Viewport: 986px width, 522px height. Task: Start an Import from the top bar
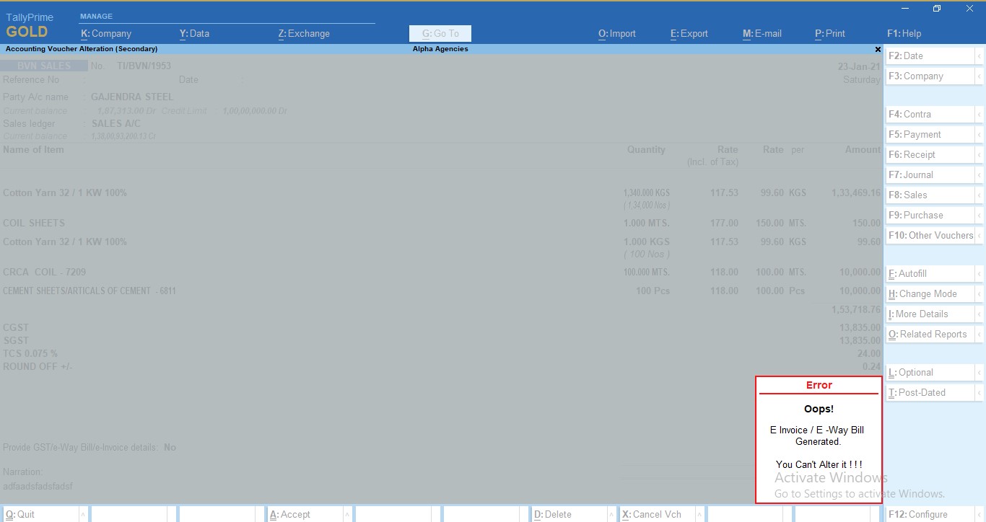point(616,33)
